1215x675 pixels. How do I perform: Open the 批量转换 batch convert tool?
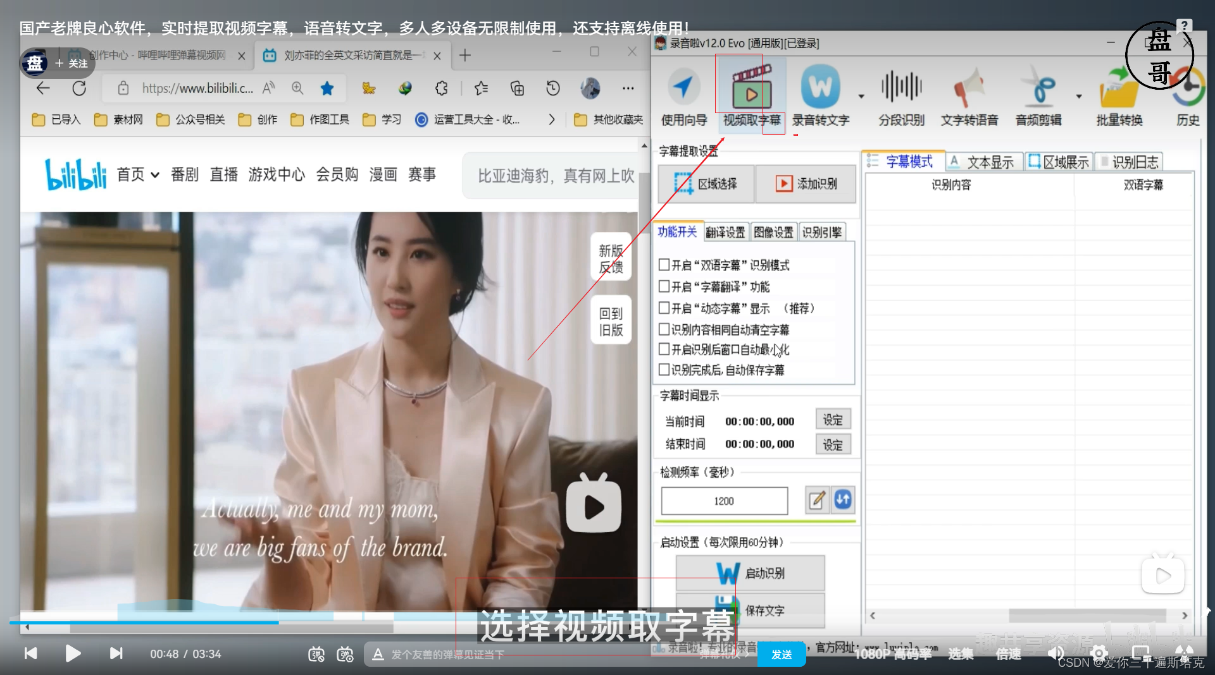click(x=1119, y=96)
